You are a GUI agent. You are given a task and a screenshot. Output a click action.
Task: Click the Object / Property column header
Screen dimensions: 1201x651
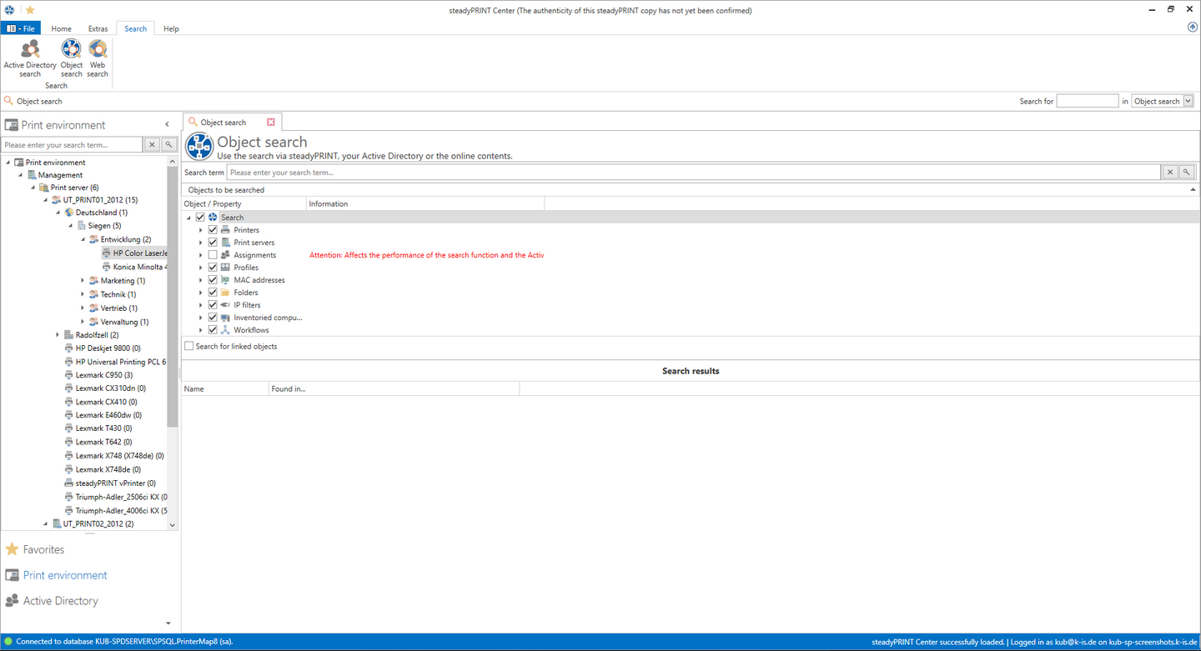point(244,203)
